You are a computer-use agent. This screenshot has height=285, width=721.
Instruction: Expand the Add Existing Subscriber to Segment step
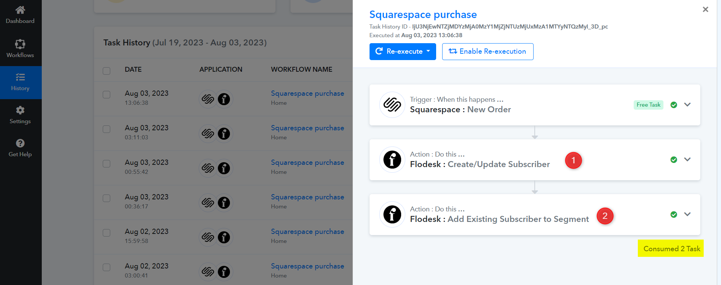[x=688, y=214]
